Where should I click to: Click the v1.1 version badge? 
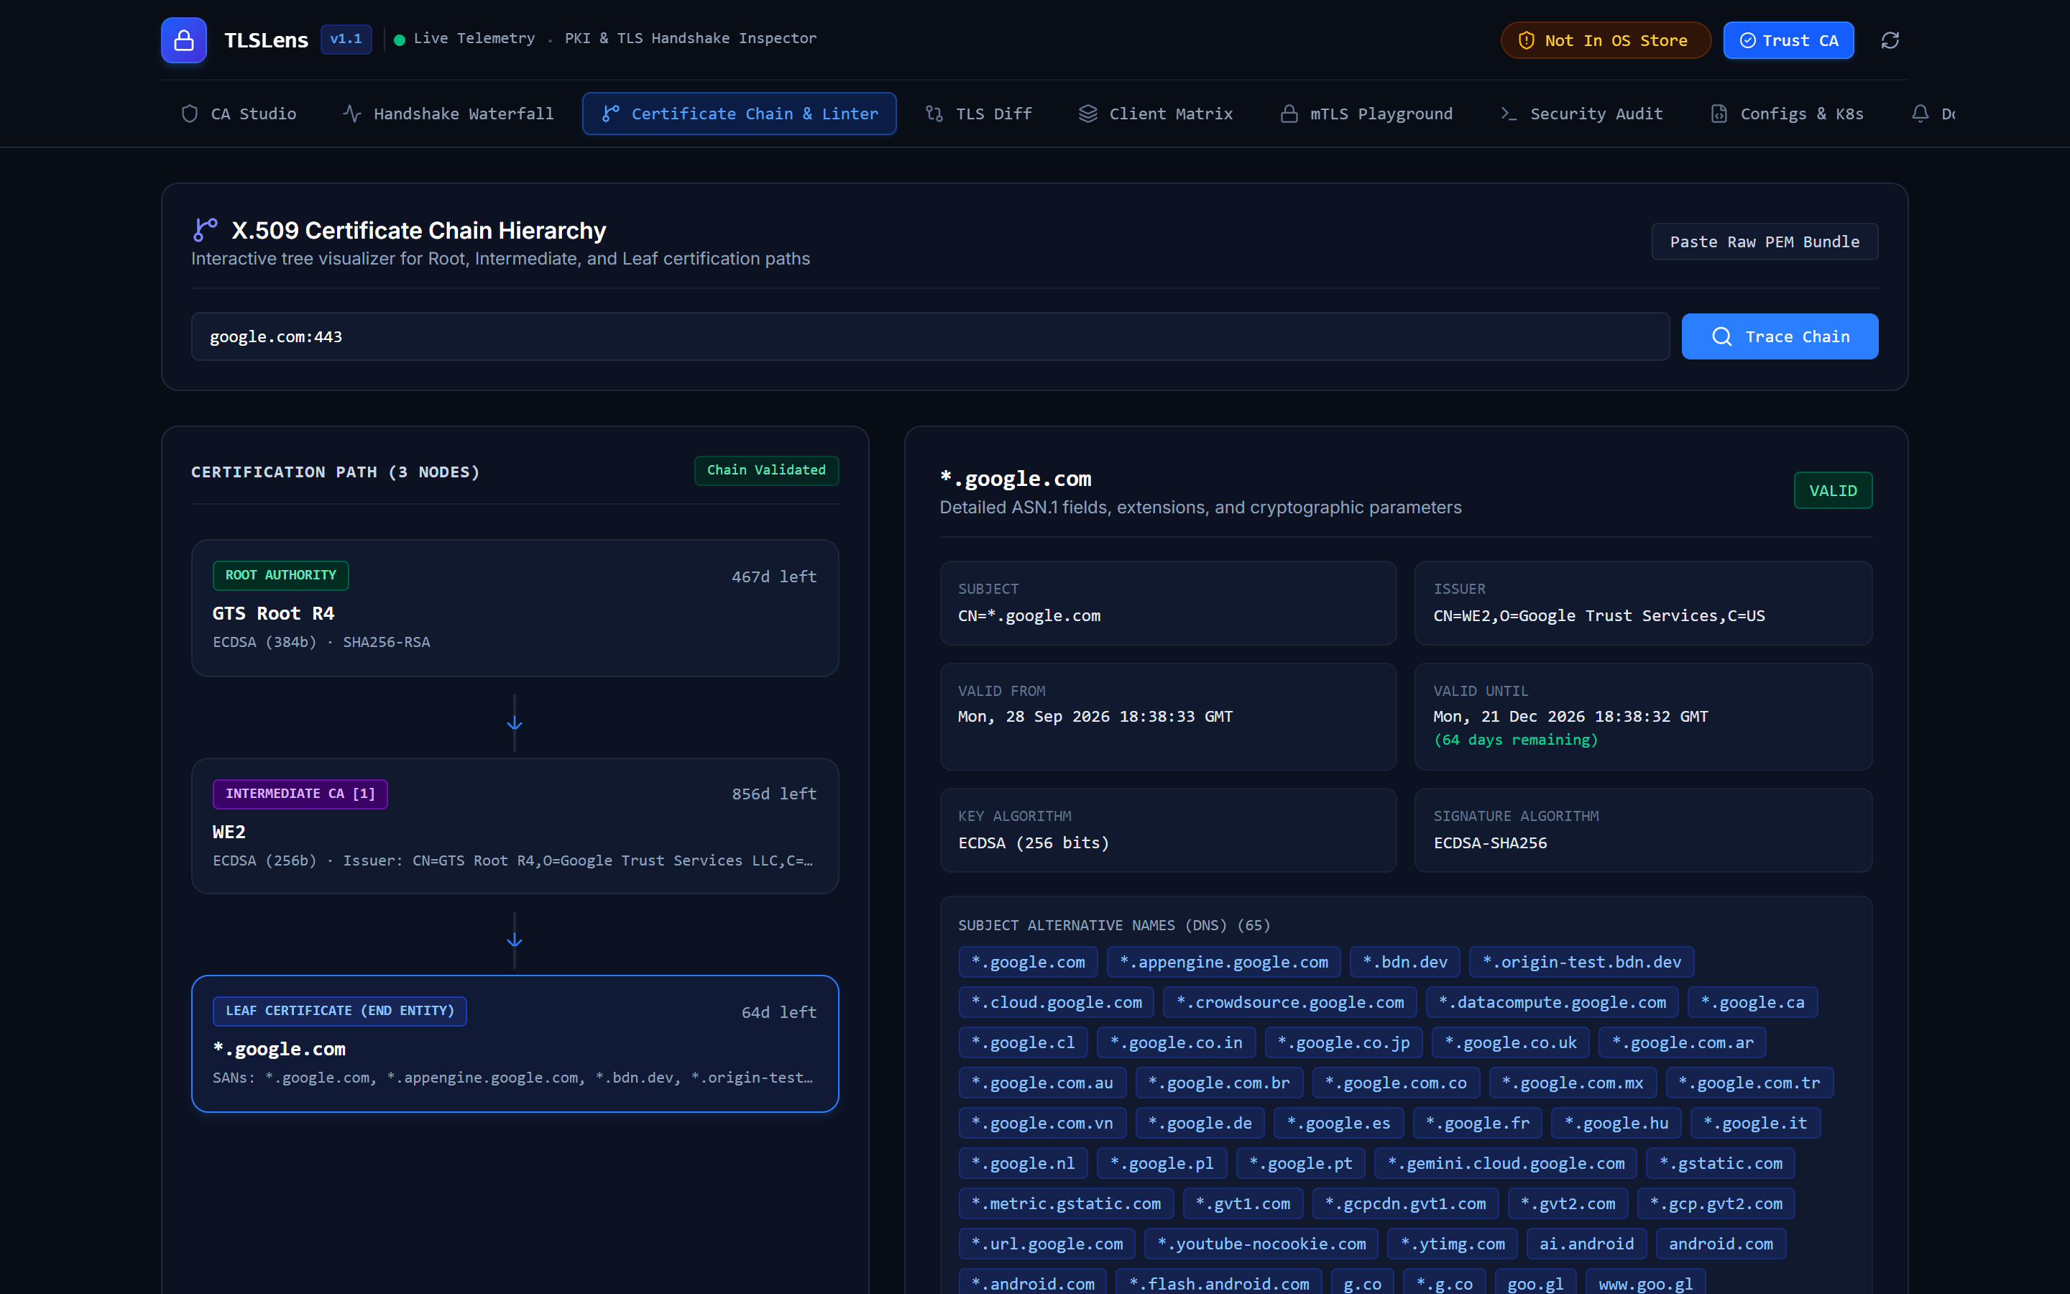pos(346,40)
